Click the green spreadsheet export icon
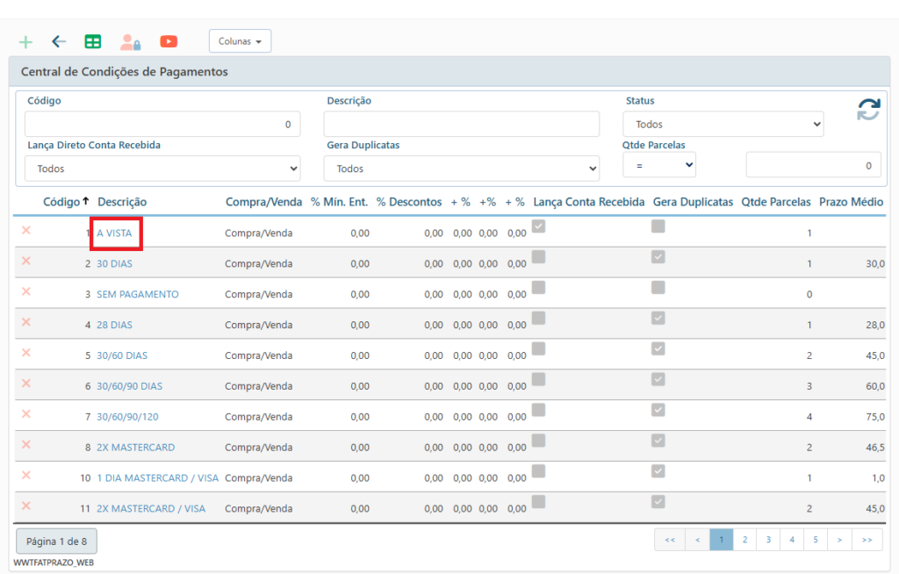The height and width of the screenshot is (574, 899). pos(93,41)
